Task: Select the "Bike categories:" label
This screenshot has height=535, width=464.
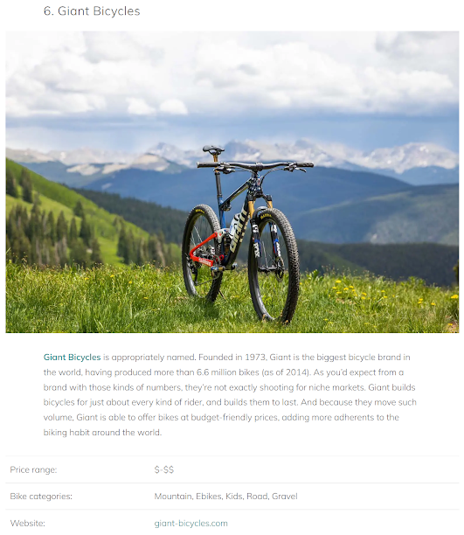Action: pos(41,497)
